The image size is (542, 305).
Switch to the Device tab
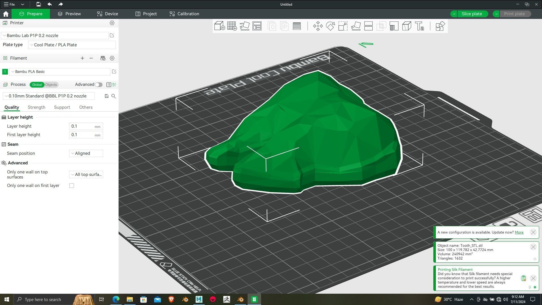point(108,14)
